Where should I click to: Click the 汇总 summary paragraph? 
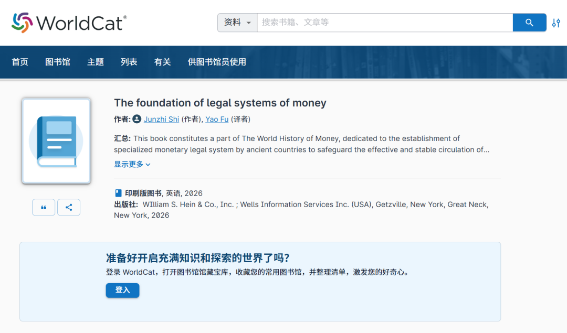(x=301, y=144)
